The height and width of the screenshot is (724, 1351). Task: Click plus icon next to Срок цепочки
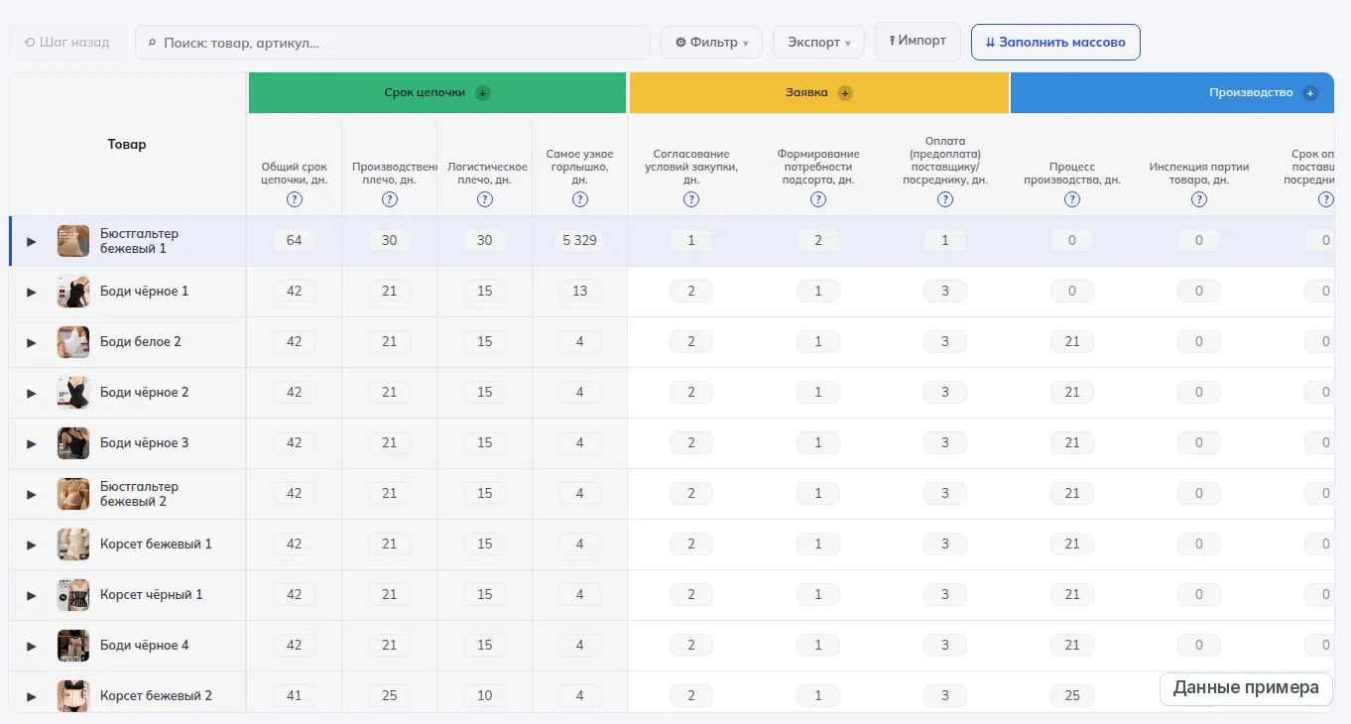(483, 93)
